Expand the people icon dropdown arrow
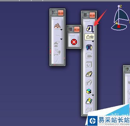The height and width of the screenshot is (126, 130). pyautogui.click(x=62, y=30)
